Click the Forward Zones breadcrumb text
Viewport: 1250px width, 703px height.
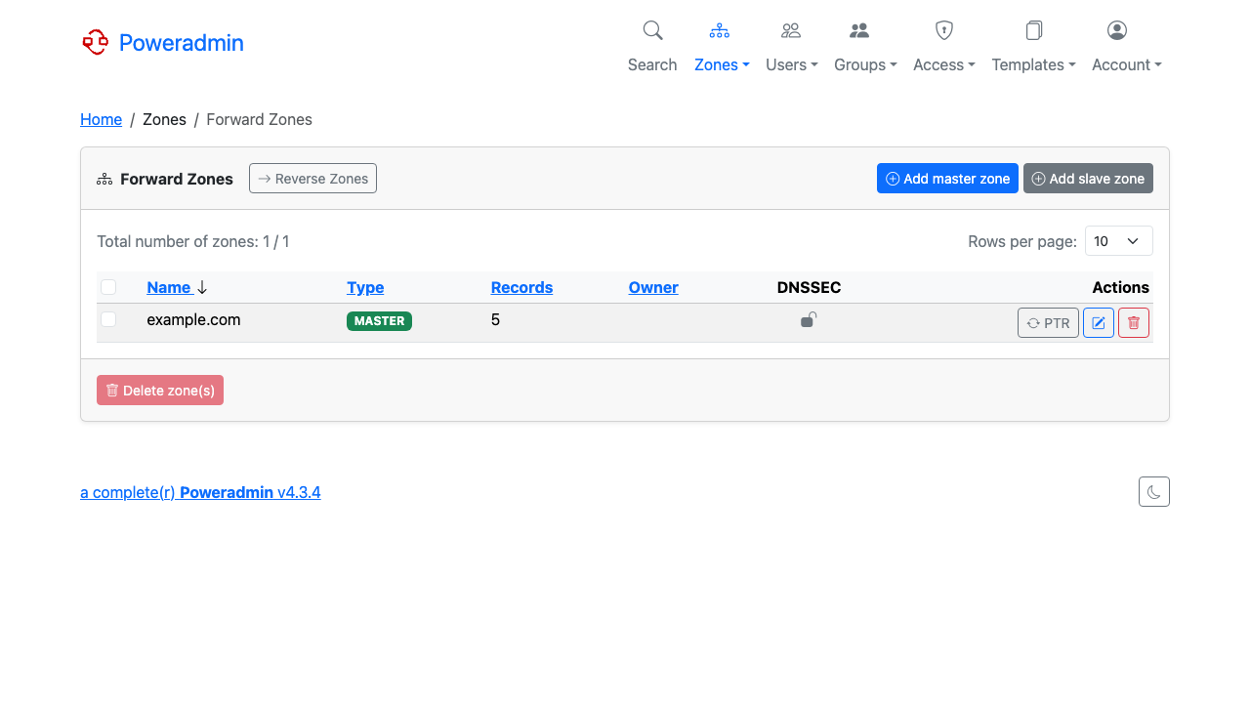tap(260, 119)
